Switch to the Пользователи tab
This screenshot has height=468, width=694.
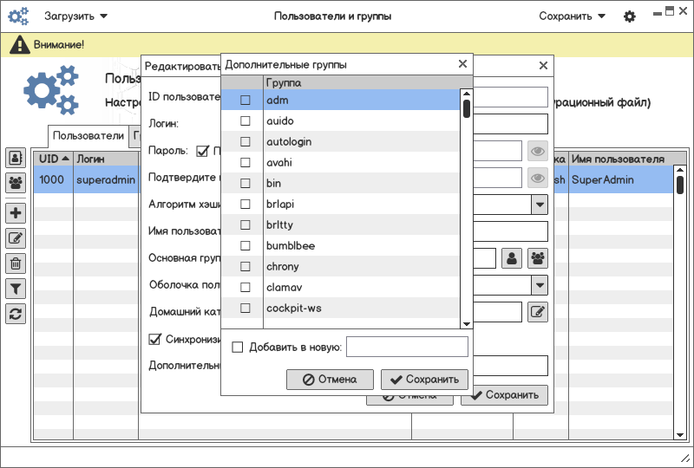pyautogui.click(x=88, y=136)
